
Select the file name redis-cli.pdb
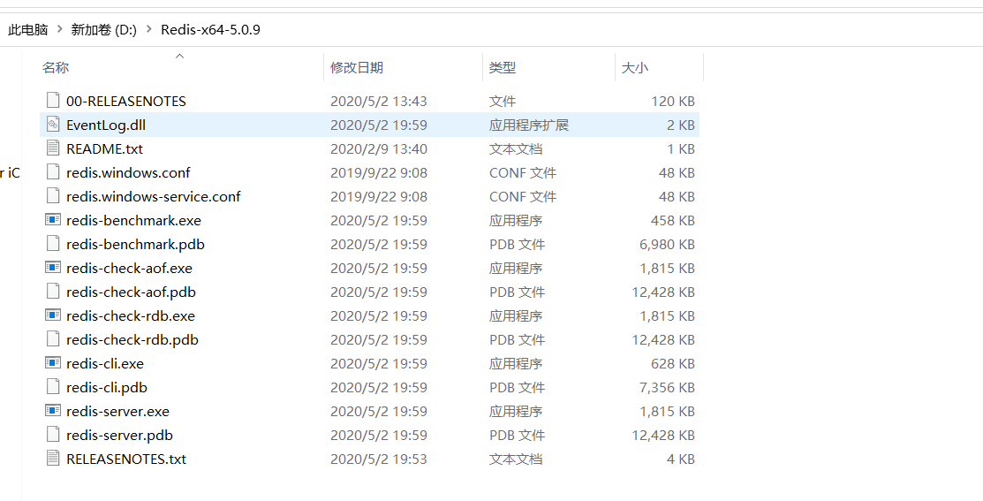[x=107, y=387]
